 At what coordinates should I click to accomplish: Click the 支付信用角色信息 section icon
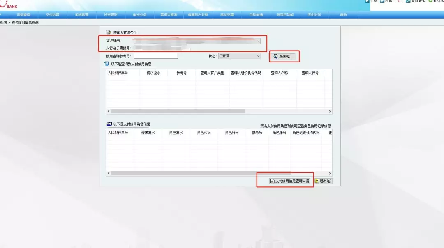coord(109,124)
